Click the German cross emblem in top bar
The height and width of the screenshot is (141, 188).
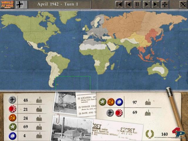(x=20, y=4)
